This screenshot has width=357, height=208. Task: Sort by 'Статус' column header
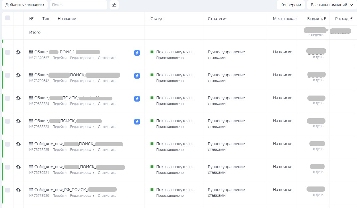pos(157,19)
